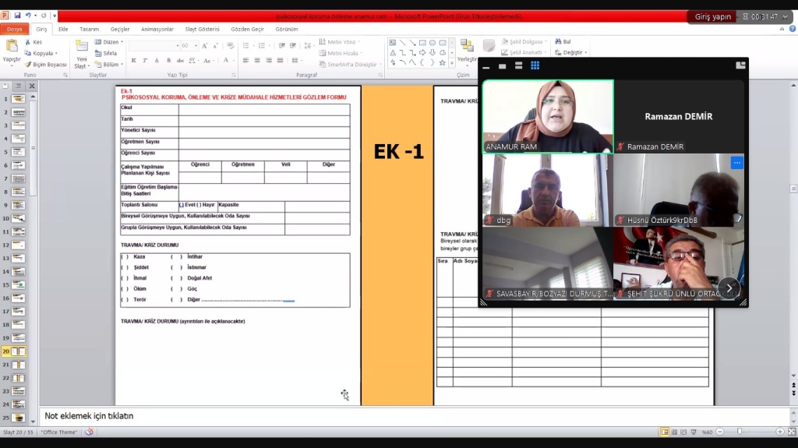Toggle bold text formatting
Image resolution: width=798 pixels, height=448 pixels.
point(134,60)
